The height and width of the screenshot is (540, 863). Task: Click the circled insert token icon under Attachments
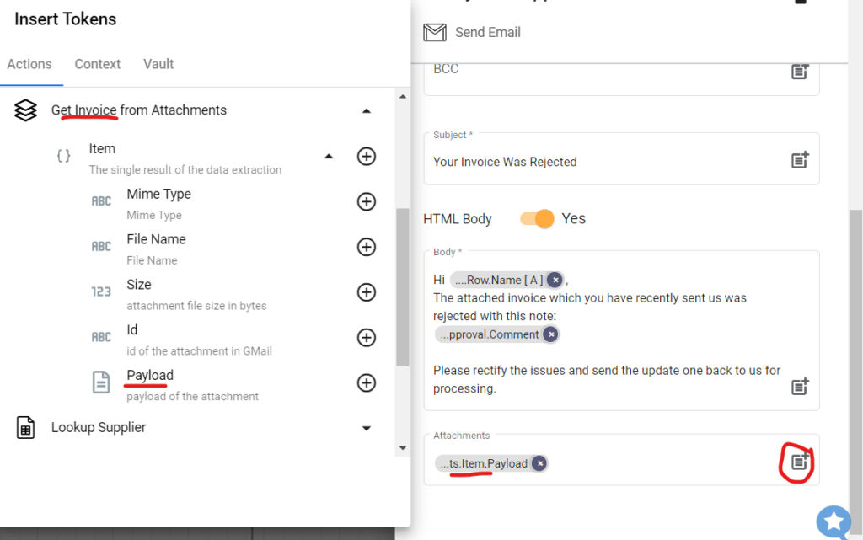click(796, 462)
